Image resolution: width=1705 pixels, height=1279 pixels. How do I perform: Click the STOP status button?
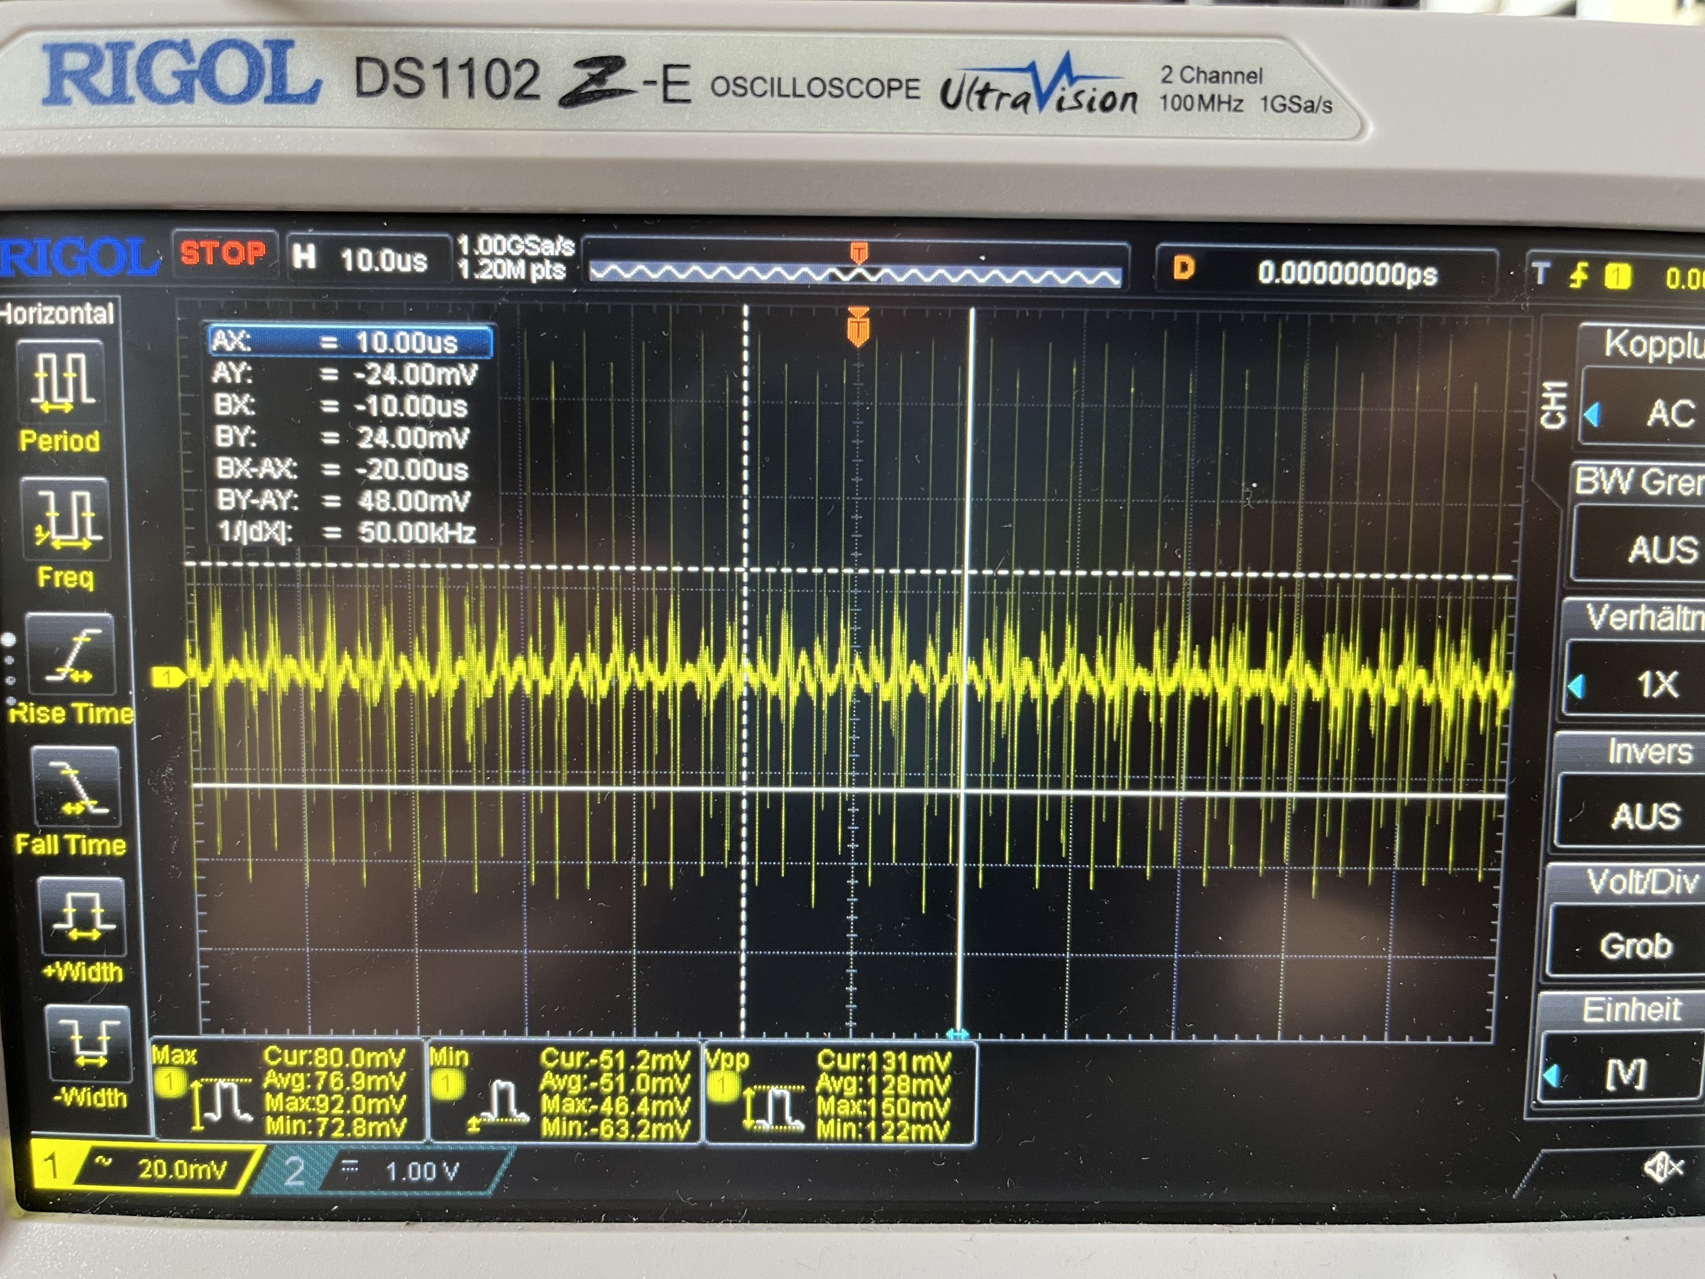tap(224, 253)
